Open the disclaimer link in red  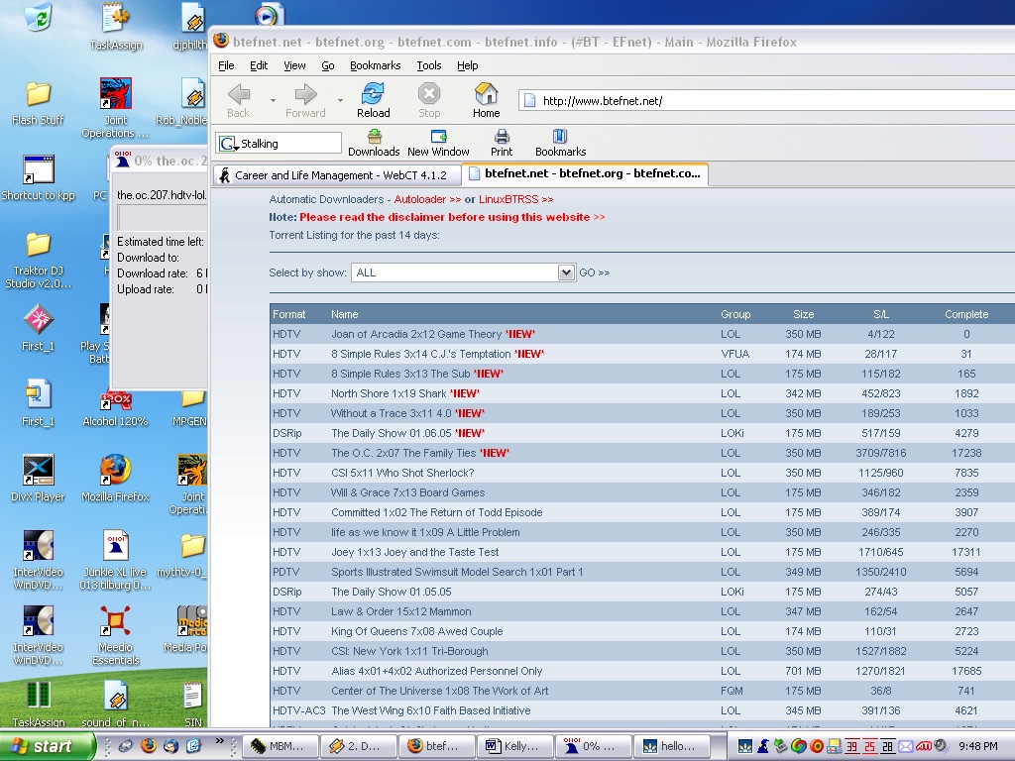pyautogui.click(x=452, y=217)
